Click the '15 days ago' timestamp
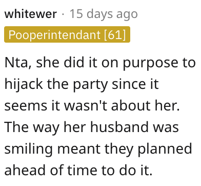 (104, 14)
